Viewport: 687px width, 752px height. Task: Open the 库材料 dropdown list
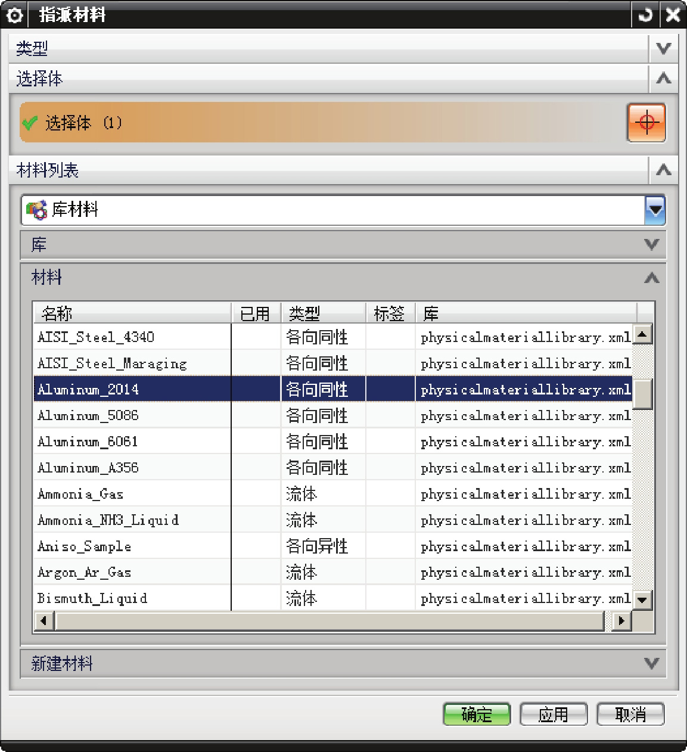click(655, 210)
